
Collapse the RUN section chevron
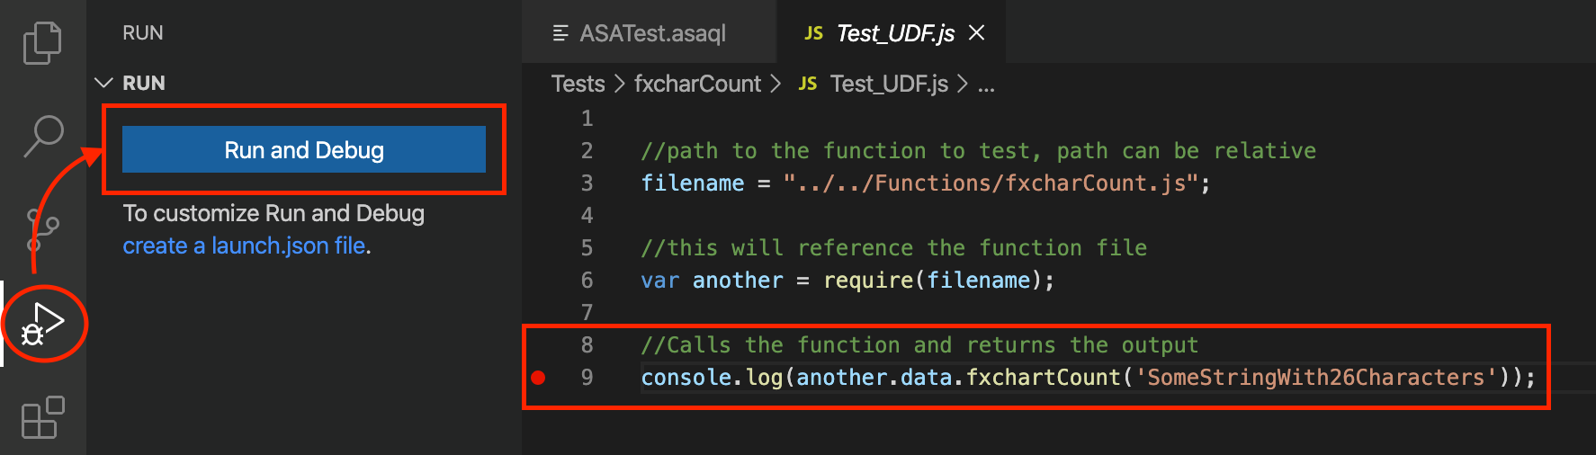click(x=104, y=83)
